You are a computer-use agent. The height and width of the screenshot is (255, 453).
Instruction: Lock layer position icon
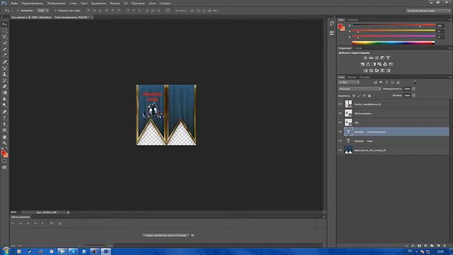coord(365,96)
